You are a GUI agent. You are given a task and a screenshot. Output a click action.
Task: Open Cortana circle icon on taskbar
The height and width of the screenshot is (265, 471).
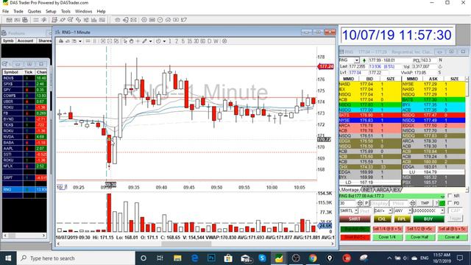pos(144,258)
